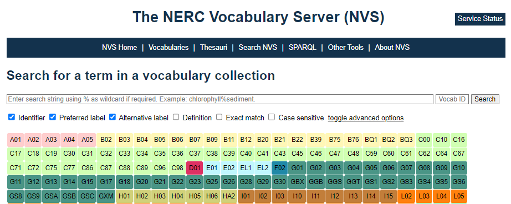Enable the Case sensitive checkbox
The width and height of the screenshot is (511, 204).
coord(272,117)
